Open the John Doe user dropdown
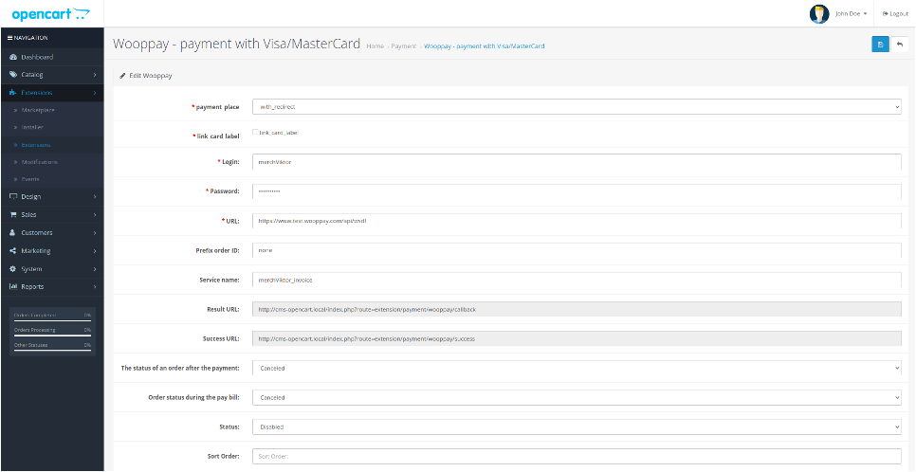 [x=852, y=13]
